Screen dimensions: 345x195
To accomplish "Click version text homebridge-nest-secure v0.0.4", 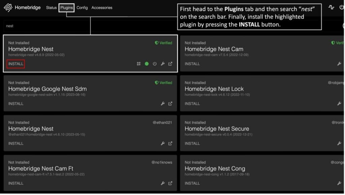I will pyautogui.click(x=218, y=134).
